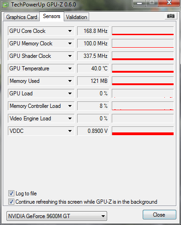Close the window with the red X

pos(169,3)
